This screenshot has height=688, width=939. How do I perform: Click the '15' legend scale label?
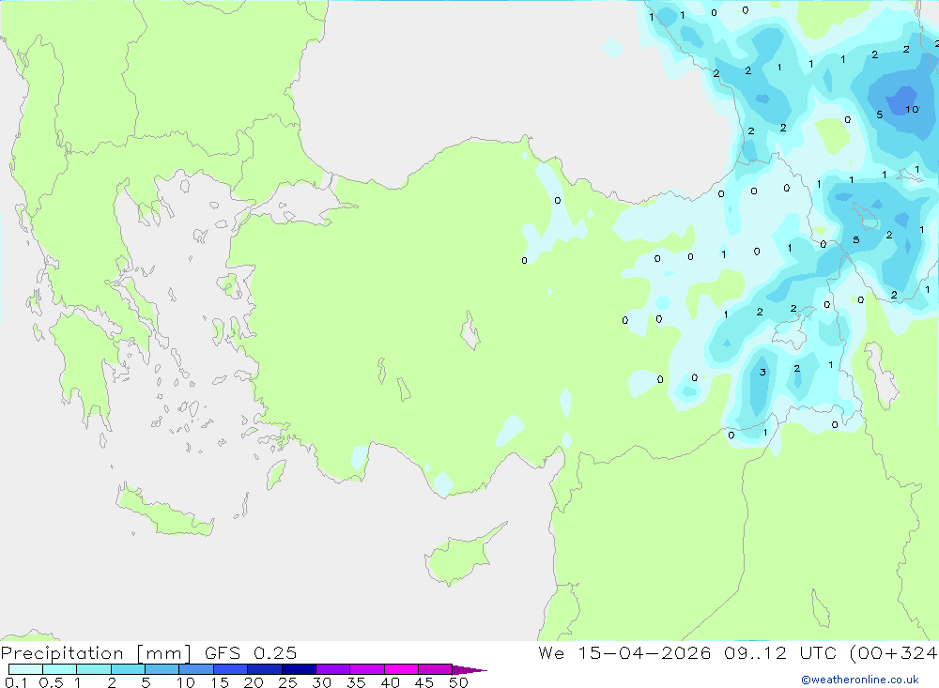[220, 682]
